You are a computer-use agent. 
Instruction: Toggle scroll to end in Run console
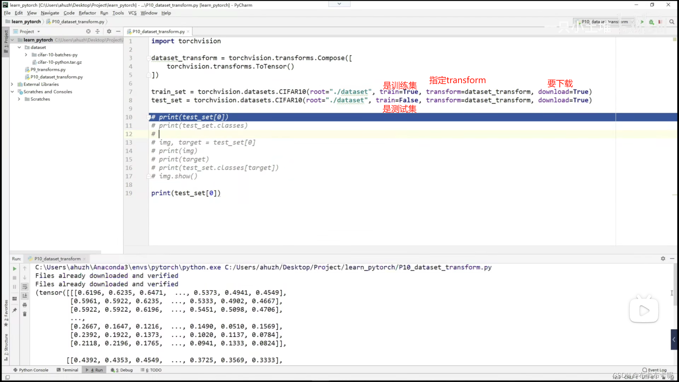point(25,296)
